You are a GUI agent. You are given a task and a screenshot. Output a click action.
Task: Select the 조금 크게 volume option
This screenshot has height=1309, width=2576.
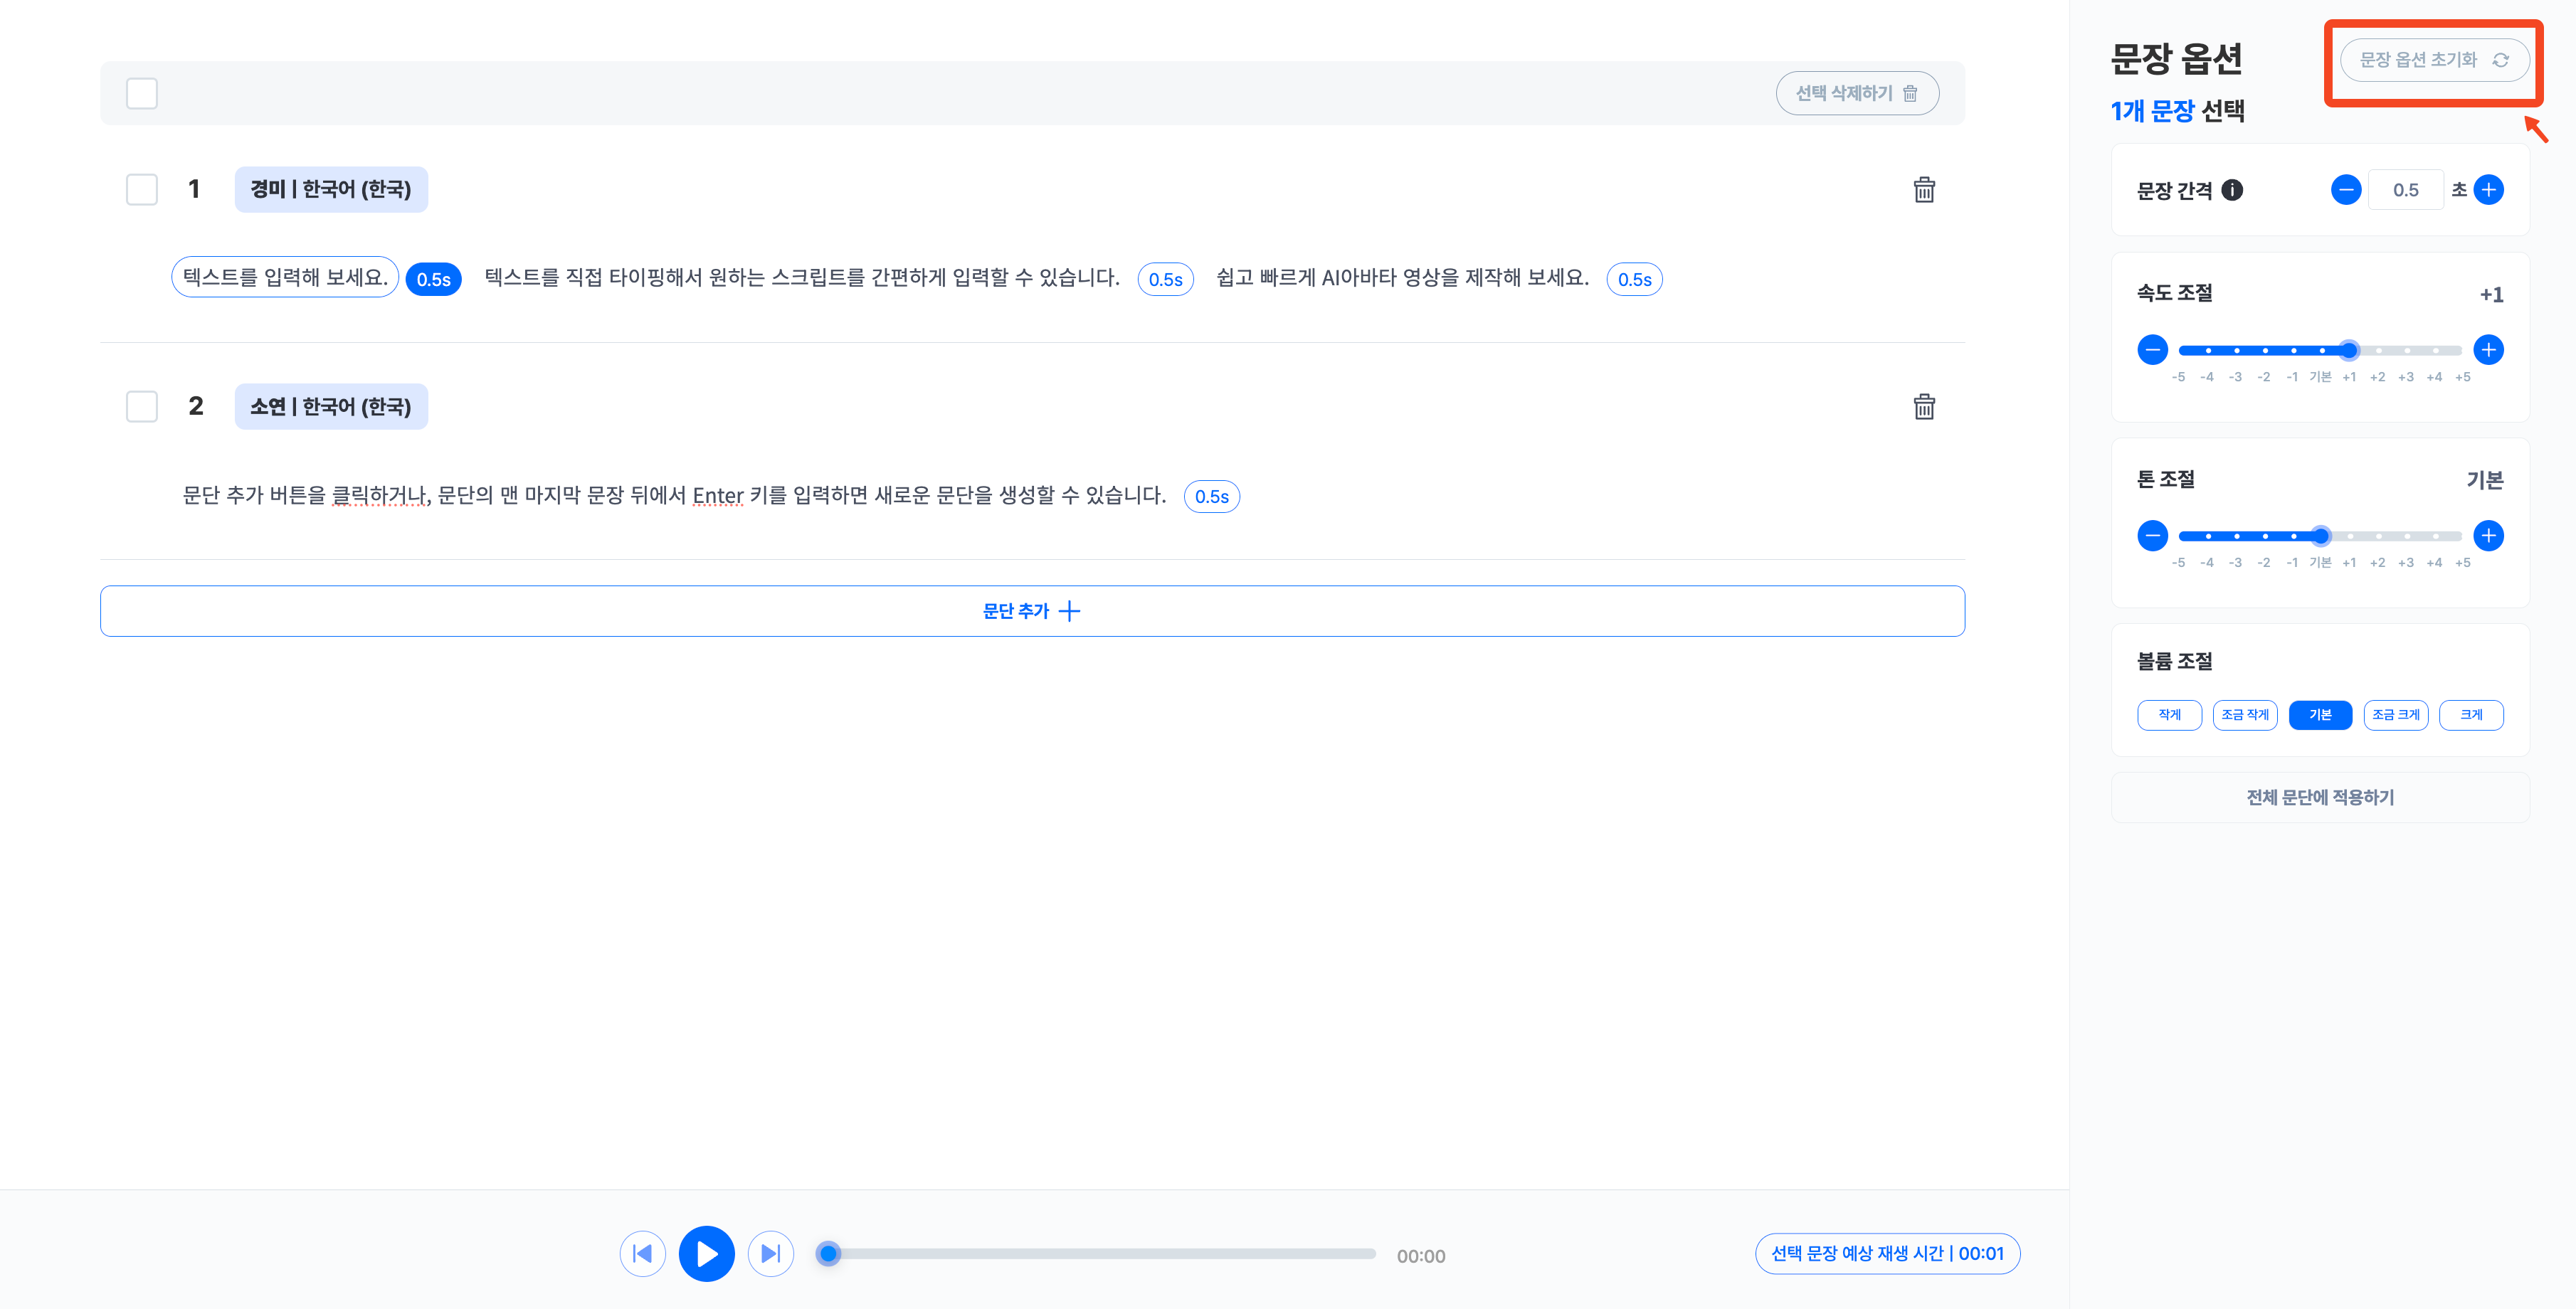coord(2395,715)
